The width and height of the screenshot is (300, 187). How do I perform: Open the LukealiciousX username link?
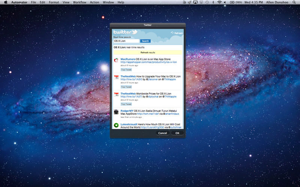129,124
